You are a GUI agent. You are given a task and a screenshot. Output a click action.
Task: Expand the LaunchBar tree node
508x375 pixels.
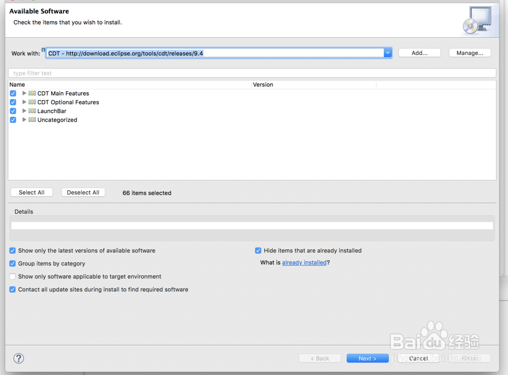[x=24, y=111]
